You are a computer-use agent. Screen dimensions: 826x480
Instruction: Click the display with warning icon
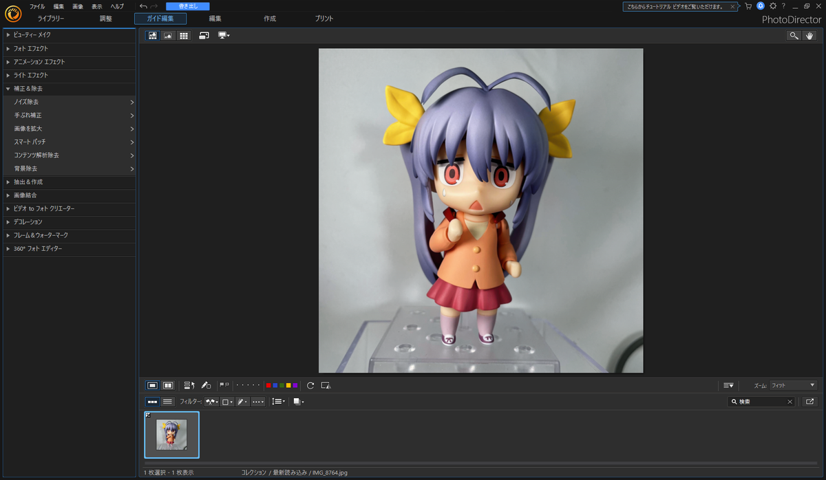(x=326, y=386)
